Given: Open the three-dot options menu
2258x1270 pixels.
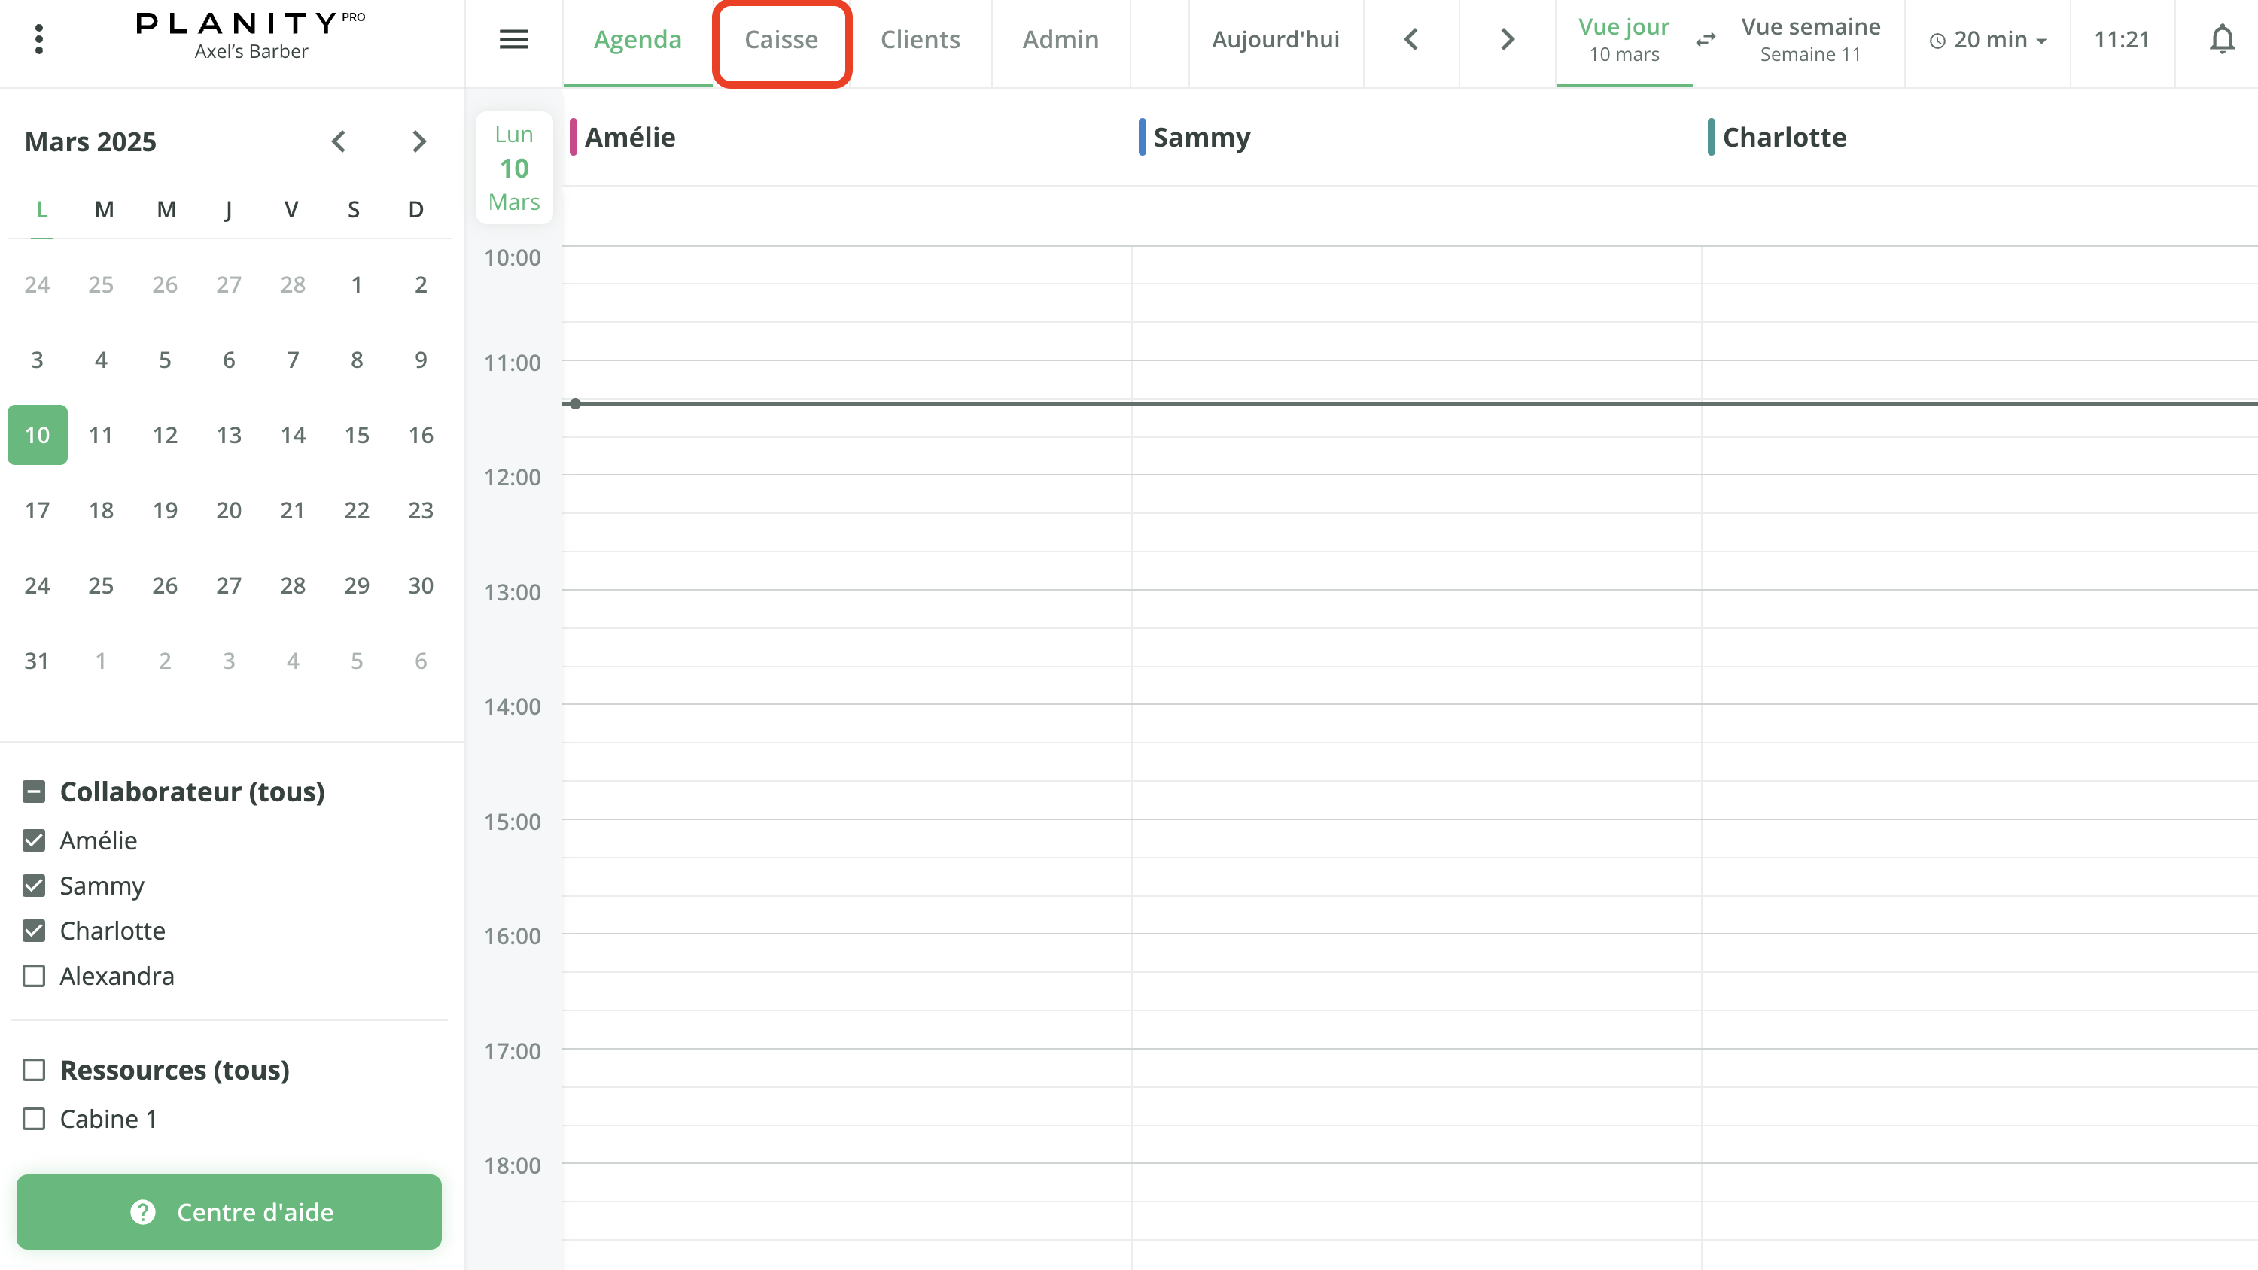Looking at the screenshot, I should click(x=38, y=39).
